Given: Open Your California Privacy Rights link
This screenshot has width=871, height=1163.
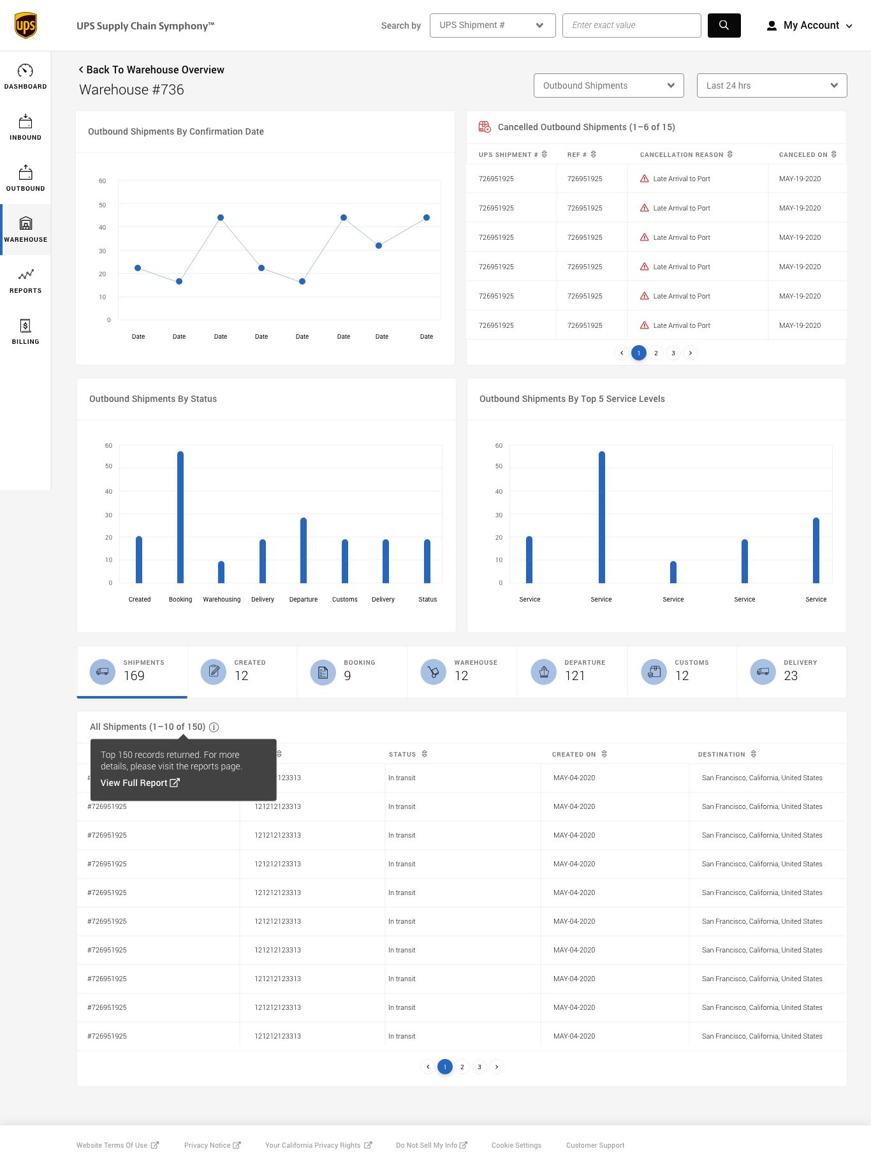Looking at the screenshot, I should point(318,1145).
